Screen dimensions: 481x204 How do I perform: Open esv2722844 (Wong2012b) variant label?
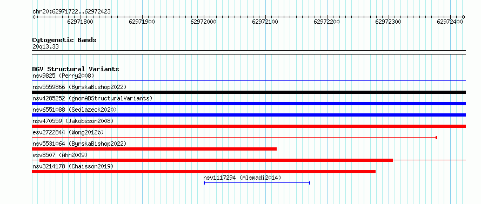(68, 132)
